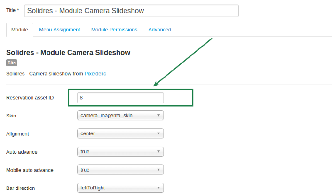
Task: Expand the Alignment dropdown
Action: (x=120, y=133)
